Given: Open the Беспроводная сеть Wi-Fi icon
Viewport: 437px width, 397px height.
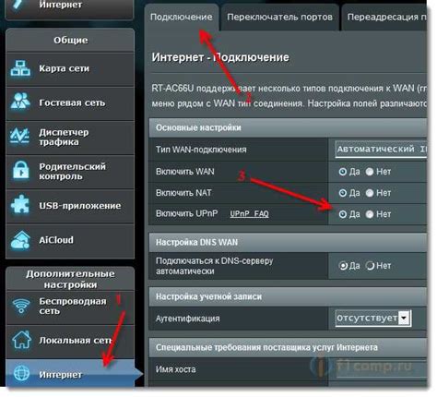Looking at the screenshot, I should point(21,306).
